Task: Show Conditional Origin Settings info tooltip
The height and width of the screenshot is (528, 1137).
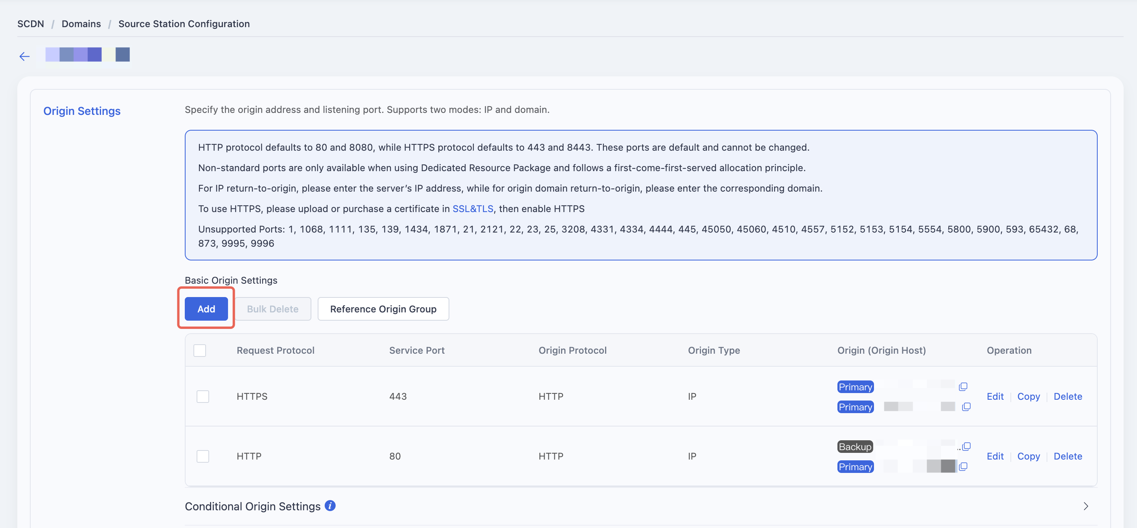Action: (x=330, y=506)
